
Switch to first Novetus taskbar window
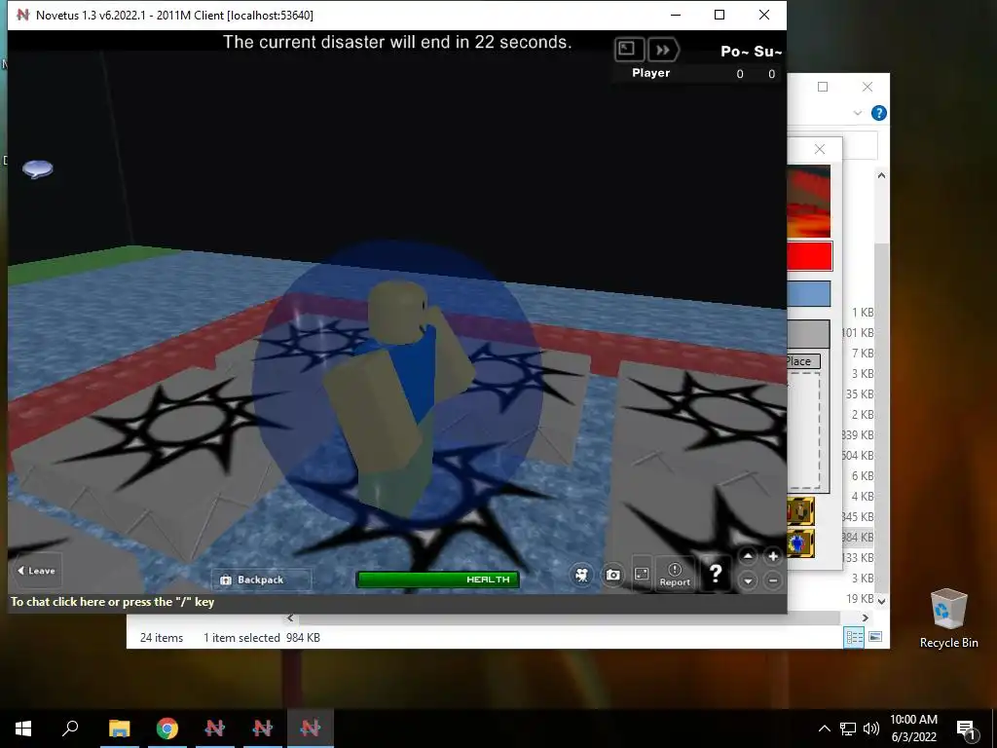pyautogui.click(x=214, y=729)
